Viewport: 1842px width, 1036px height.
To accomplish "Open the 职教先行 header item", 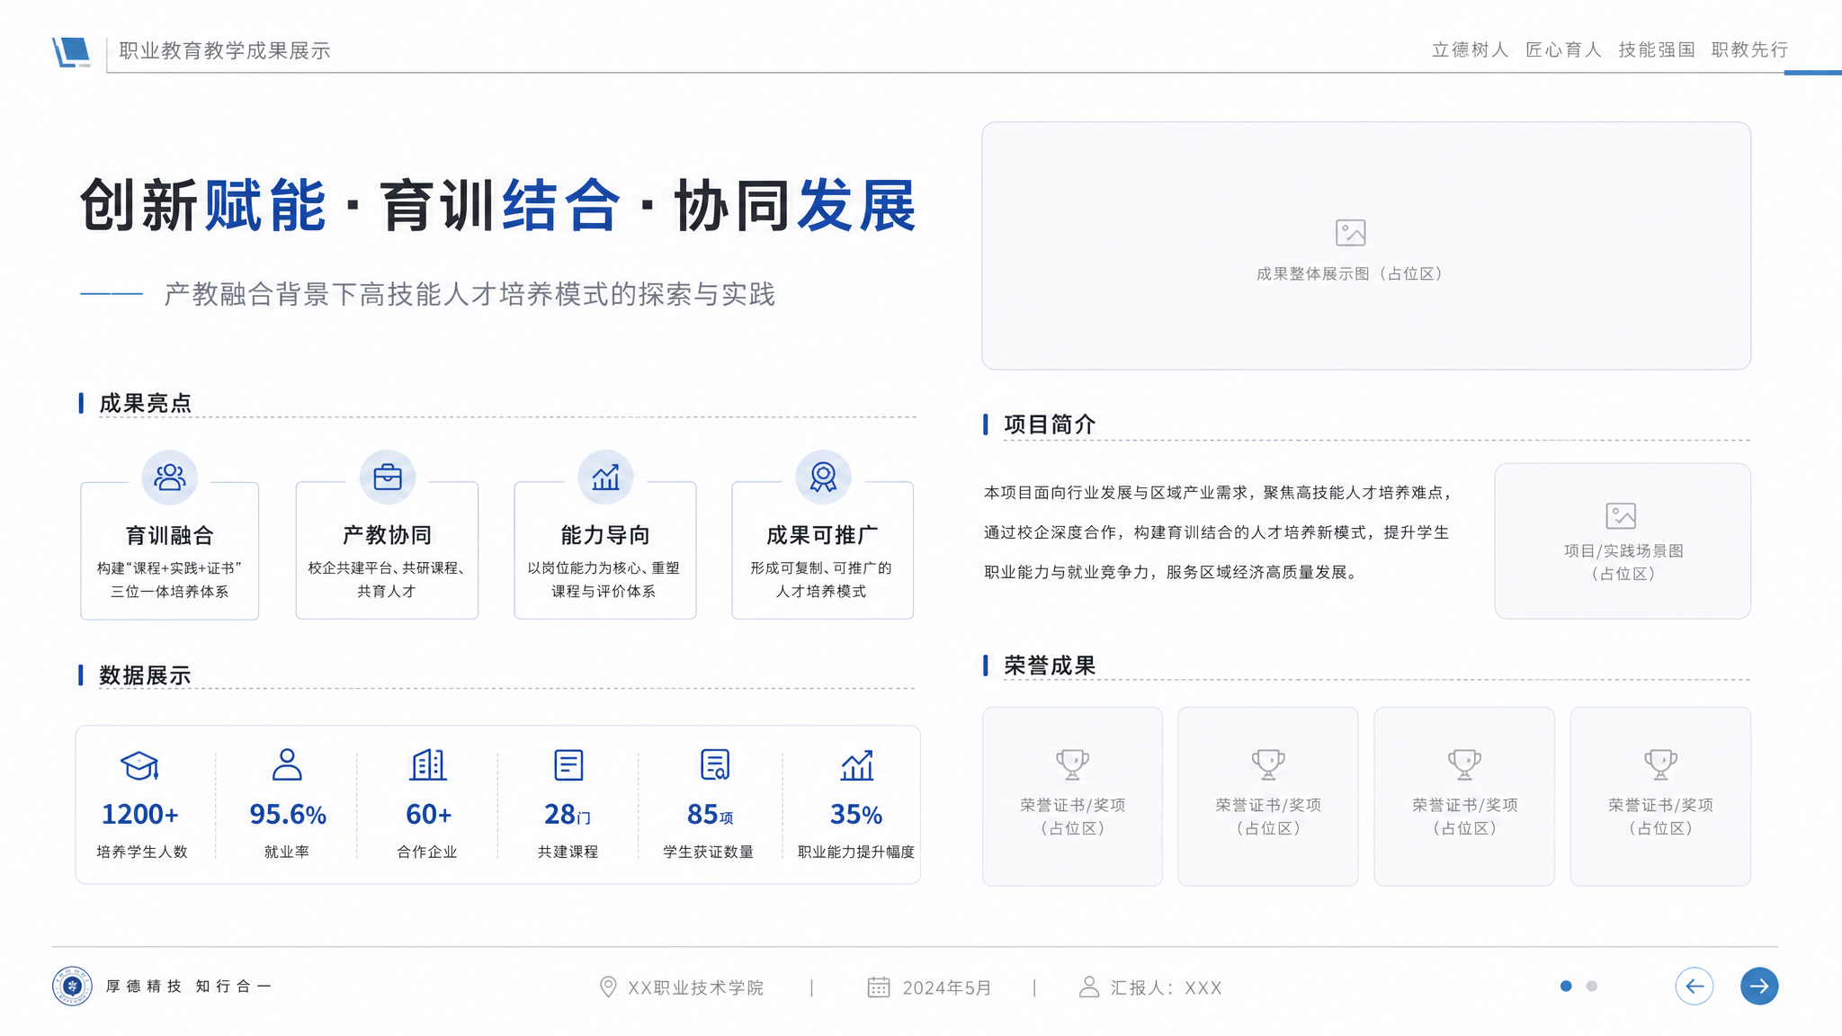I will 1749,50.
